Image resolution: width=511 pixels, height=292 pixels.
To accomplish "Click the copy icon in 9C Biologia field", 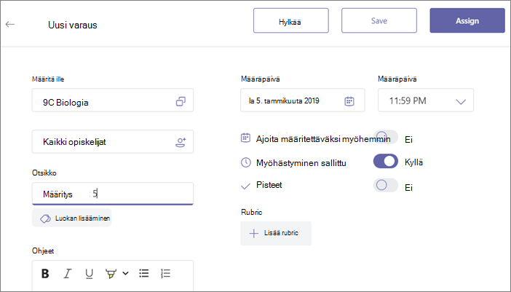I will pos(181,101).
